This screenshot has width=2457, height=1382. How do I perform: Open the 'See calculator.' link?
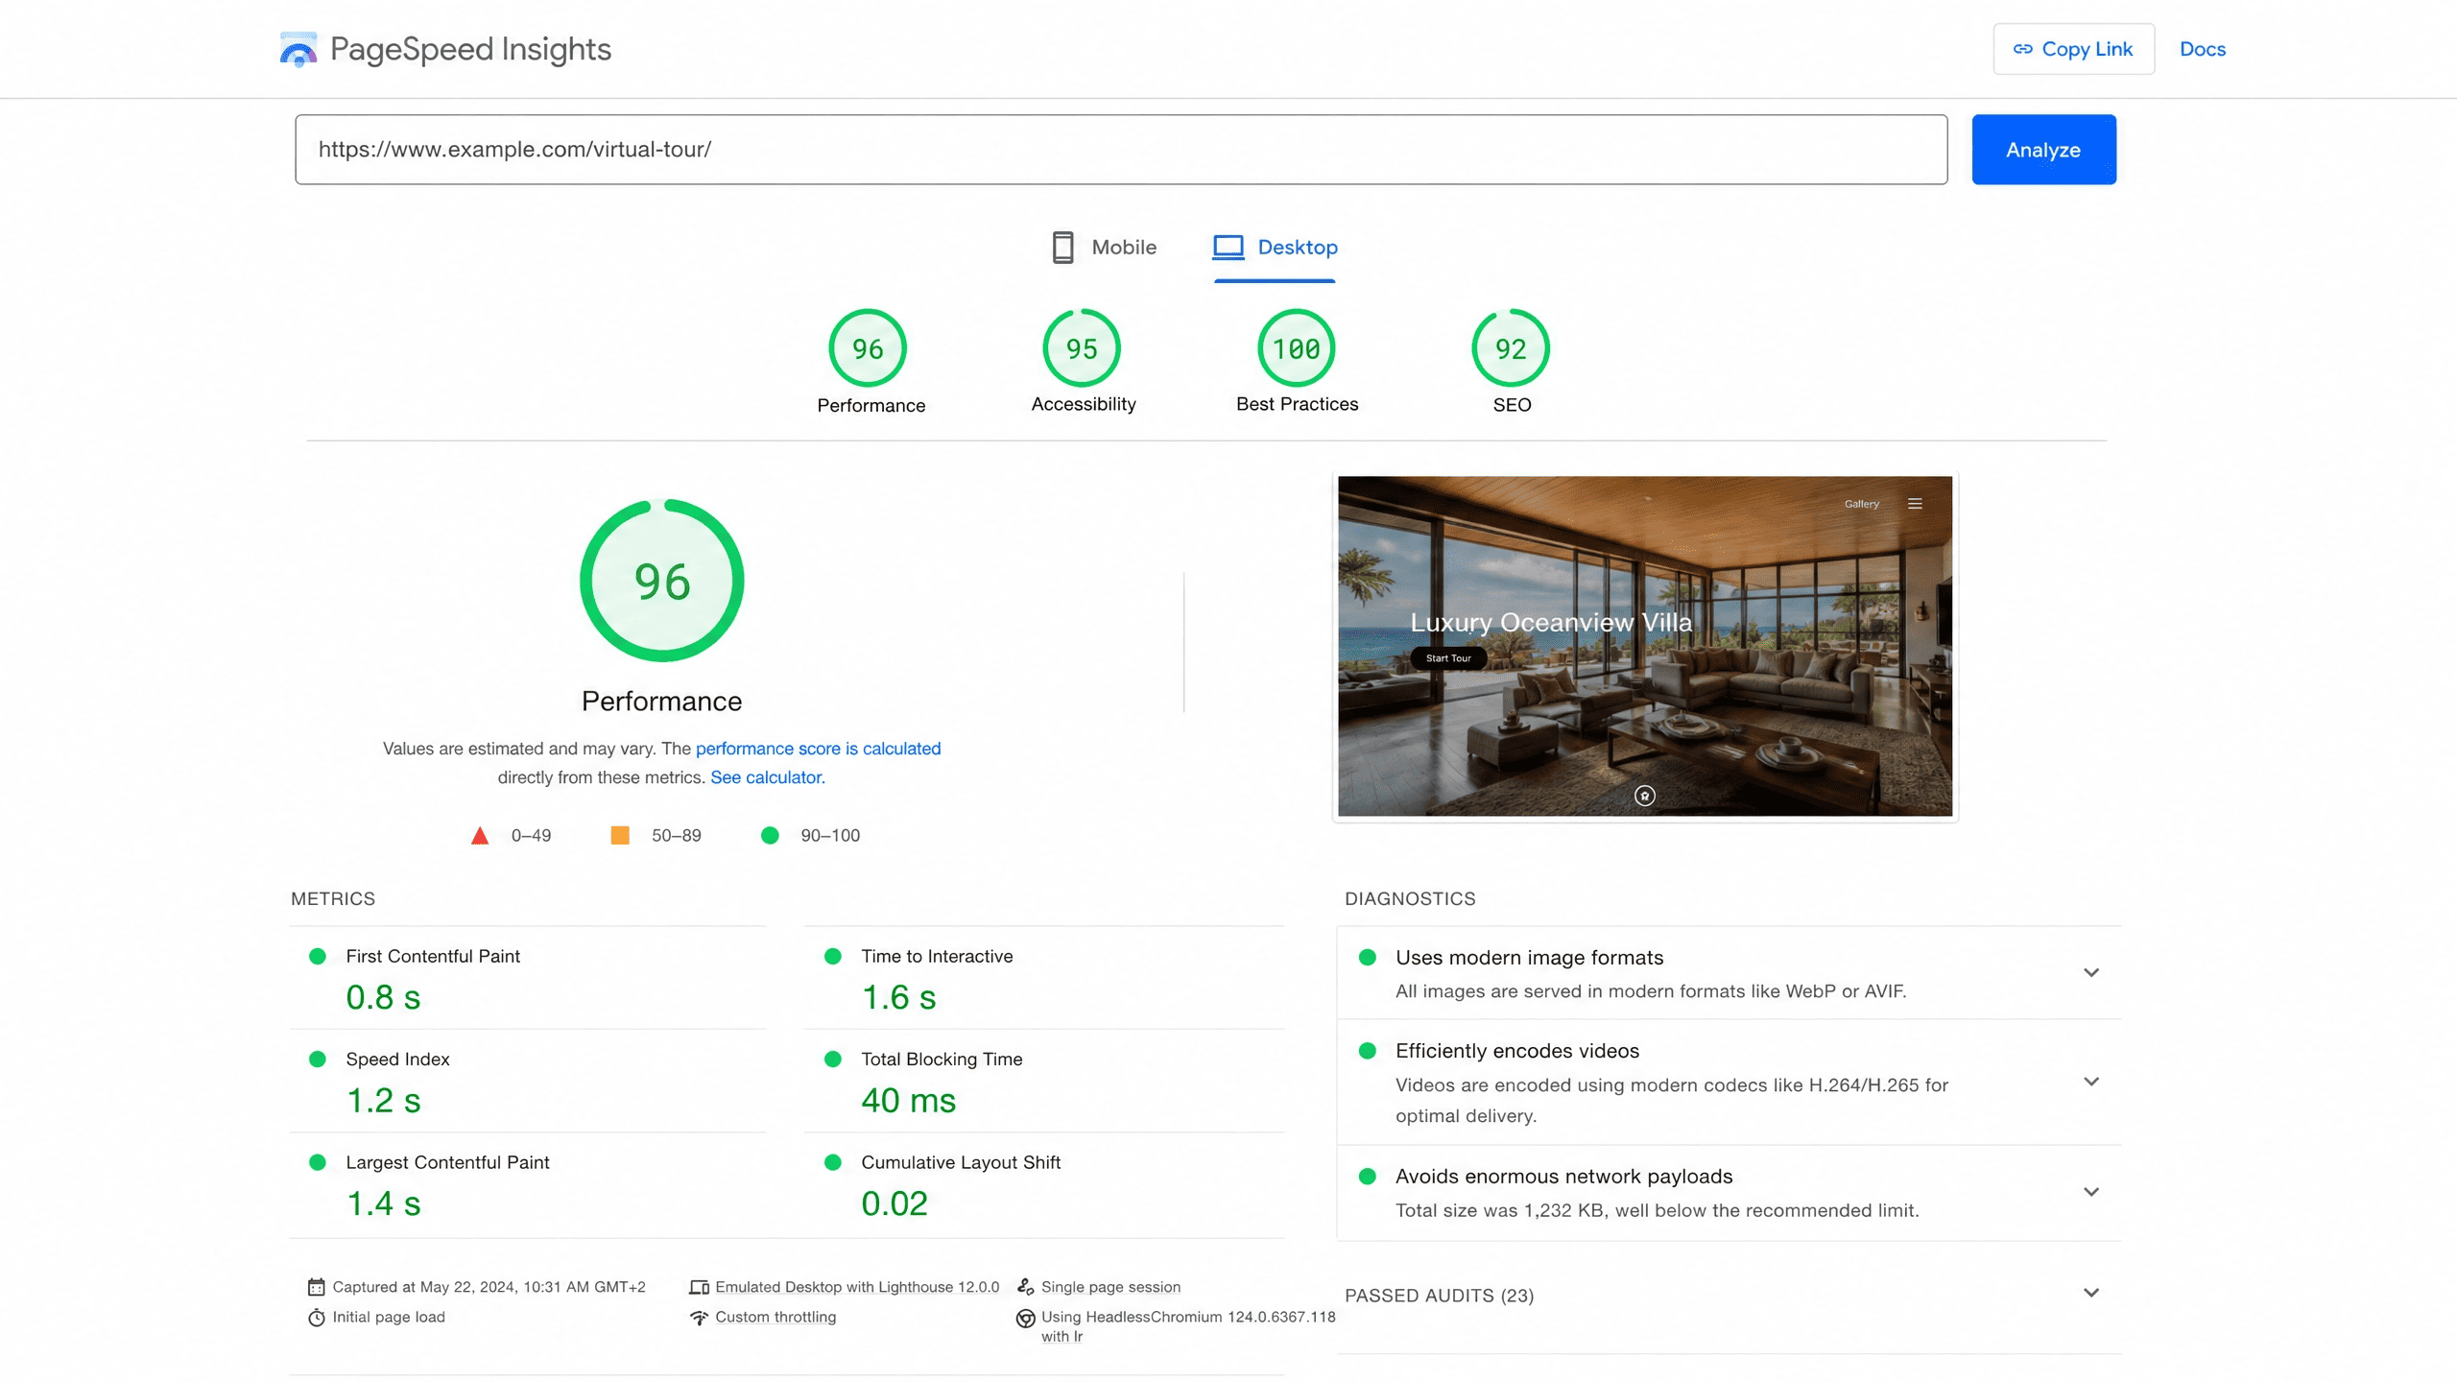[x=767, y=777]
